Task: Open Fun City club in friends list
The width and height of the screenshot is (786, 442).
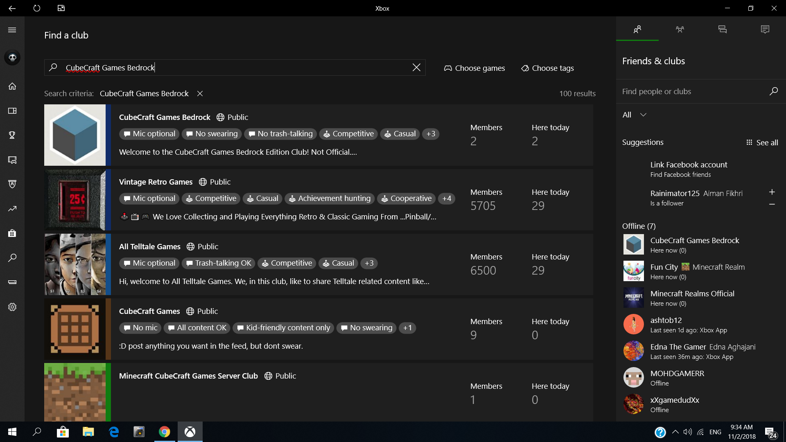Action: pos(701,271)
